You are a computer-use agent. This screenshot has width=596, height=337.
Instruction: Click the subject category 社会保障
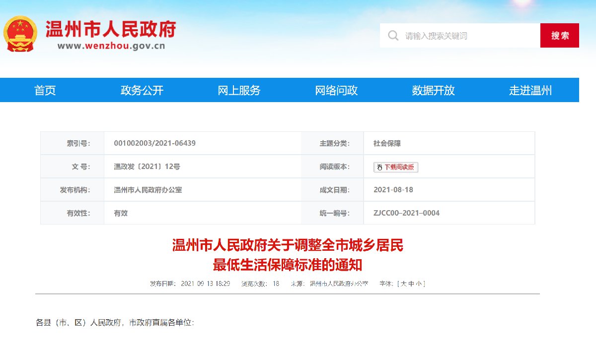pos(387,143)
